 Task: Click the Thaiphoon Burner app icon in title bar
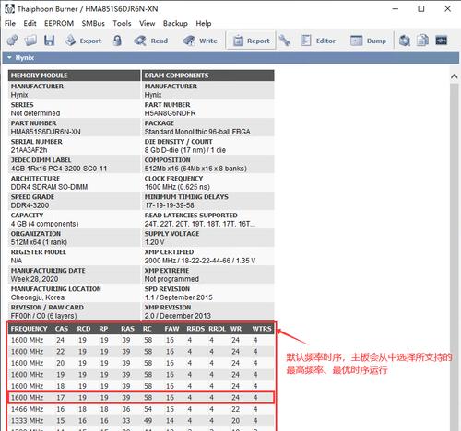(9, 9)
